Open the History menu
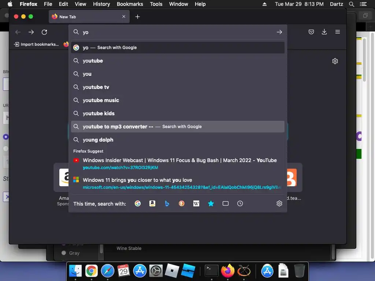This screenshot has width=375, height=281. click(101, 4)
